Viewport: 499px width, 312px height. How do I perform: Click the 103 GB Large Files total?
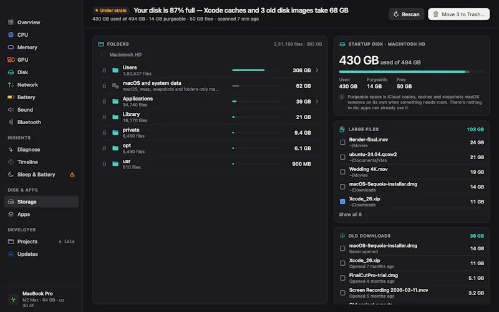pyautogui.click(x=475, y=129)
